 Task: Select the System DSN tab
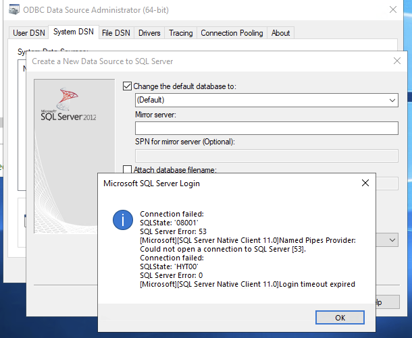[x=74, y=32]
